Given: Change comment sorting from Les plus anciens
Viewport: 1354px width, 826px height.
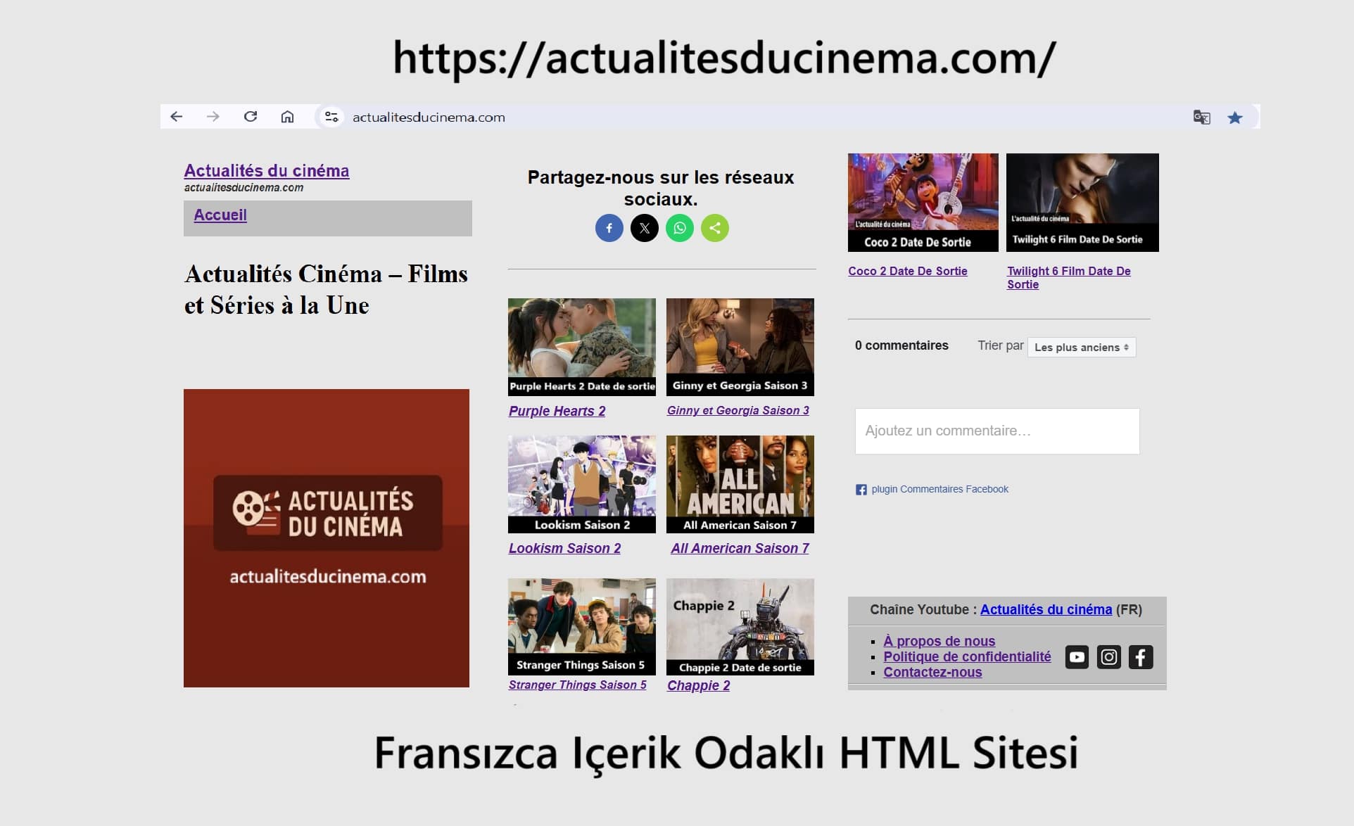Looking at the screenshot, I should [1081, 347].
